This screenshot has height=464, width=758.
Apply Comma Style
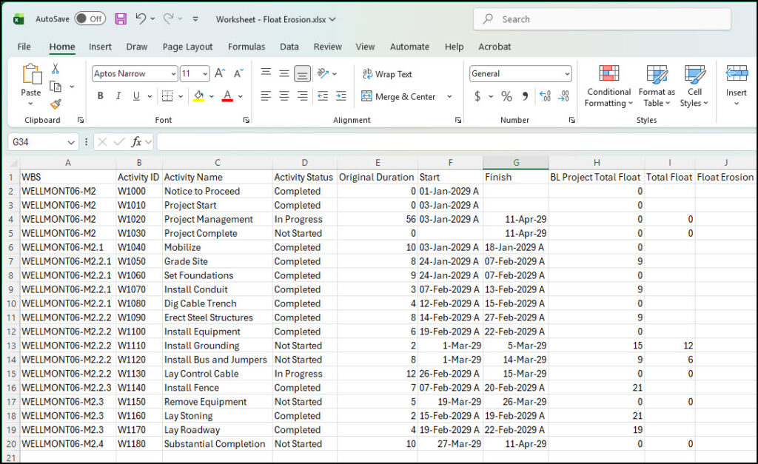pos(526,96)
